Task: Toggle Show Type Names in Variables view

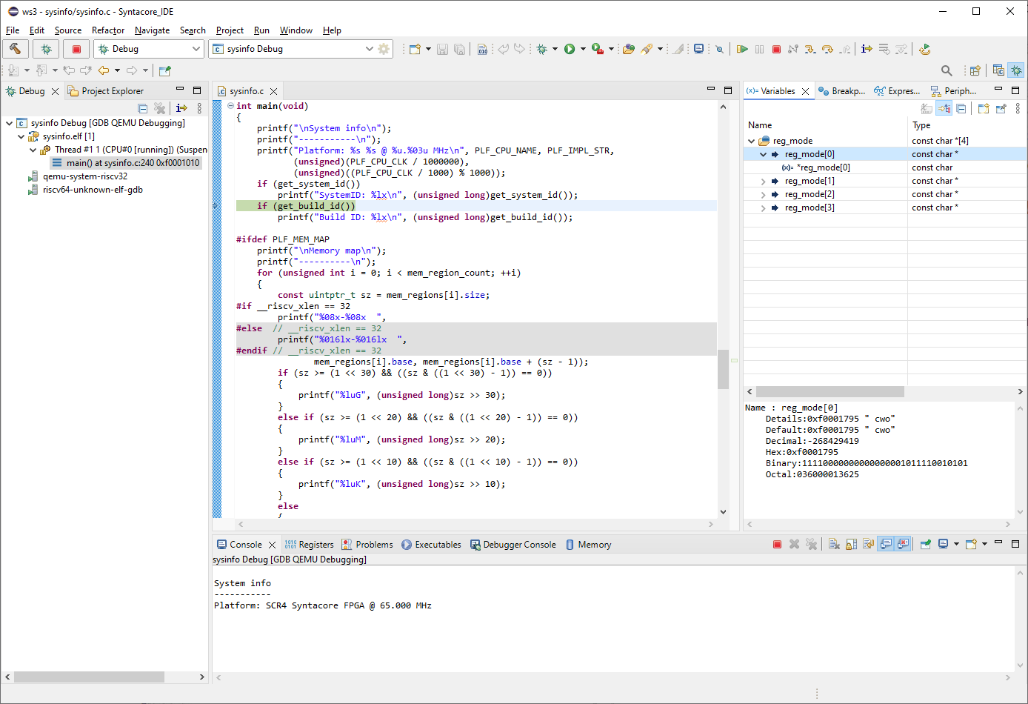Action: pos(927,108)
